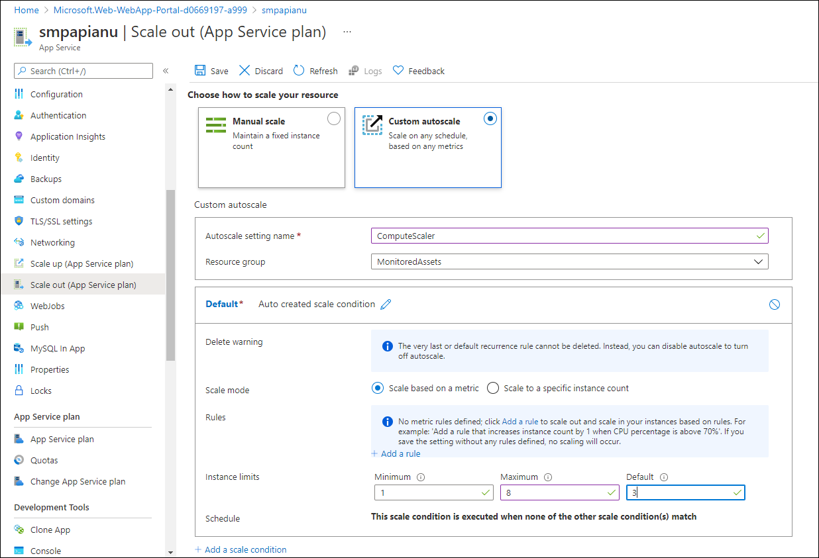Click the info icon in the Rules banner
The image size is (819, 558).
tap(387, 422)
